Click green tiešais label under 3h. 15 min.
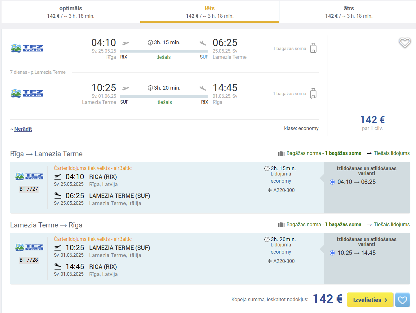The image size is (416, 313). pyautogui.click(x=164, y=57)
